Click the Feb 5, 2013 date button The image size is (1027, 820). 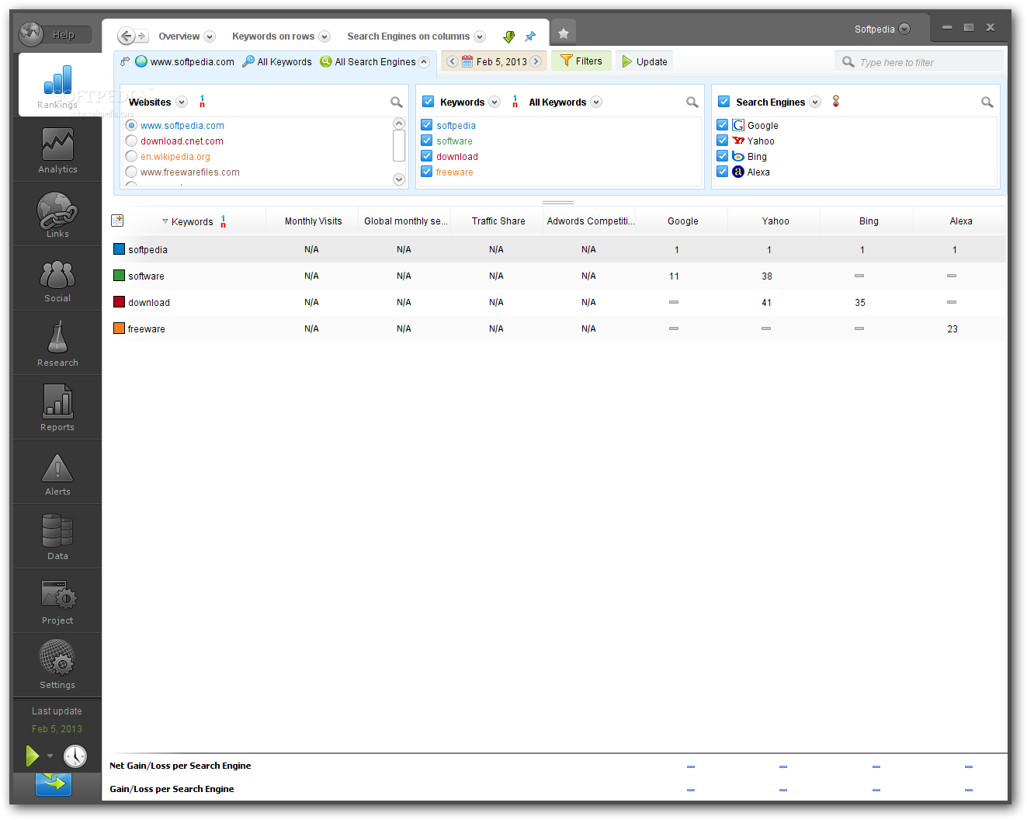(494, 61)
